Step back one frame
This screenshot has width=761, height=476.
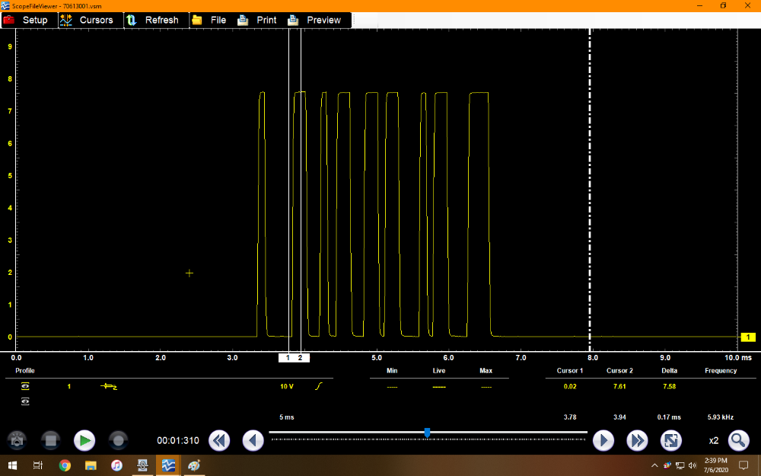253,440
